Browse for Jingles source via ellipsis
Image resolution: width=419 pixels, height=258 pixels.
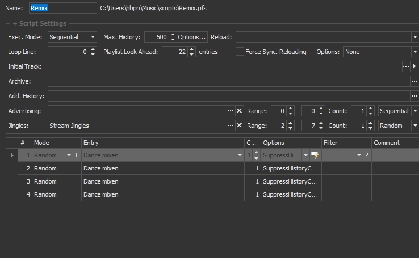pos(231,126)
